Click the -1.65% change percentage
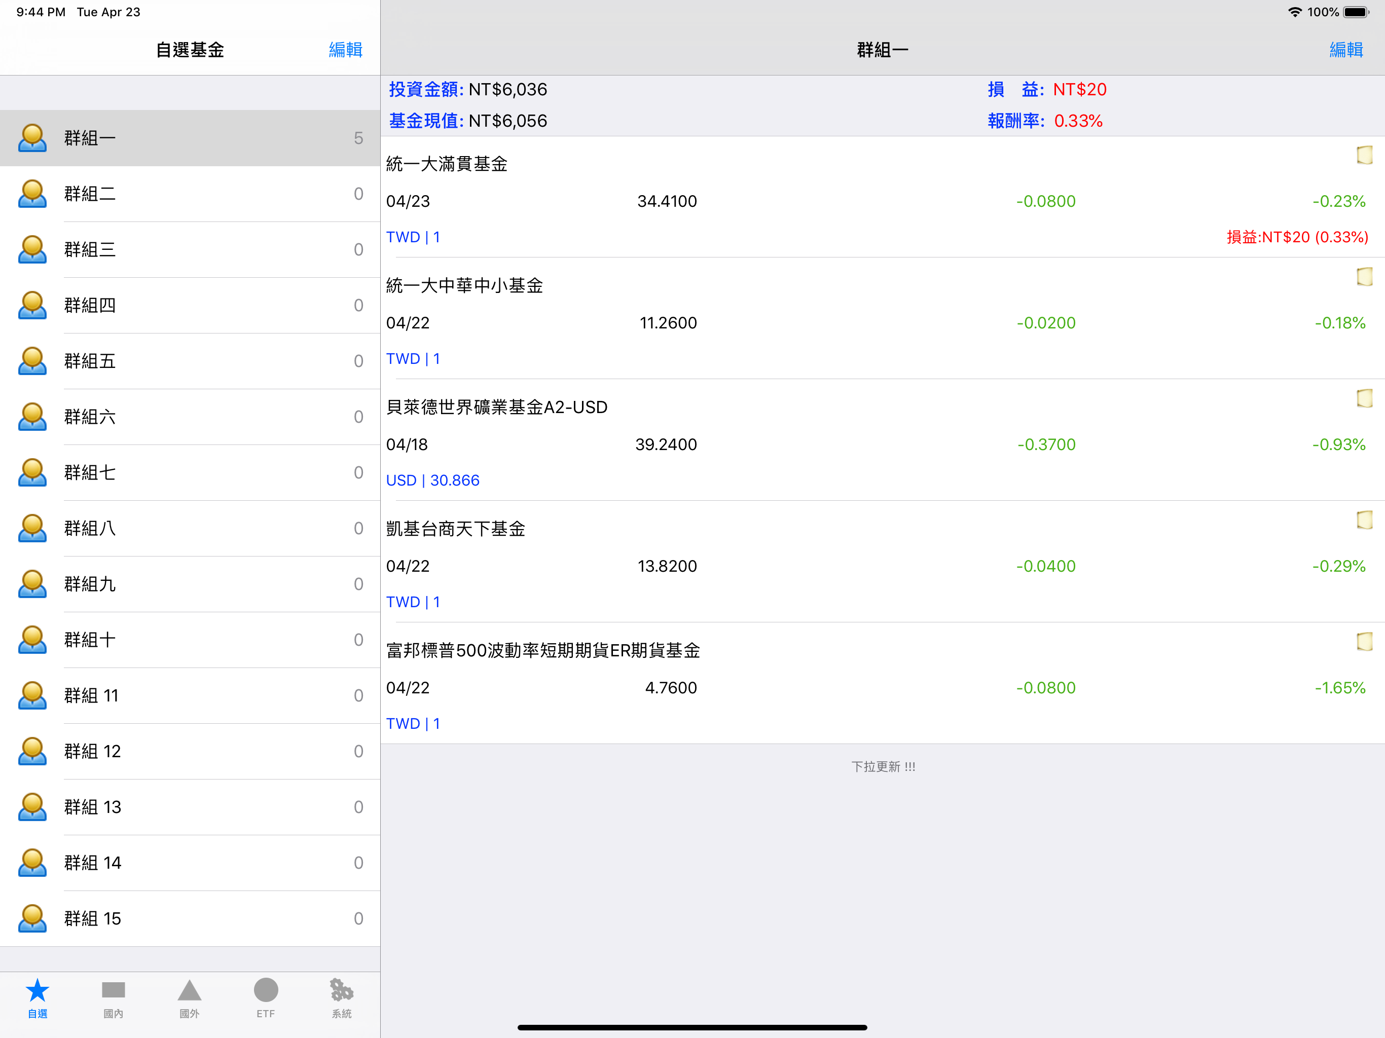 (x=1340, y=687)
